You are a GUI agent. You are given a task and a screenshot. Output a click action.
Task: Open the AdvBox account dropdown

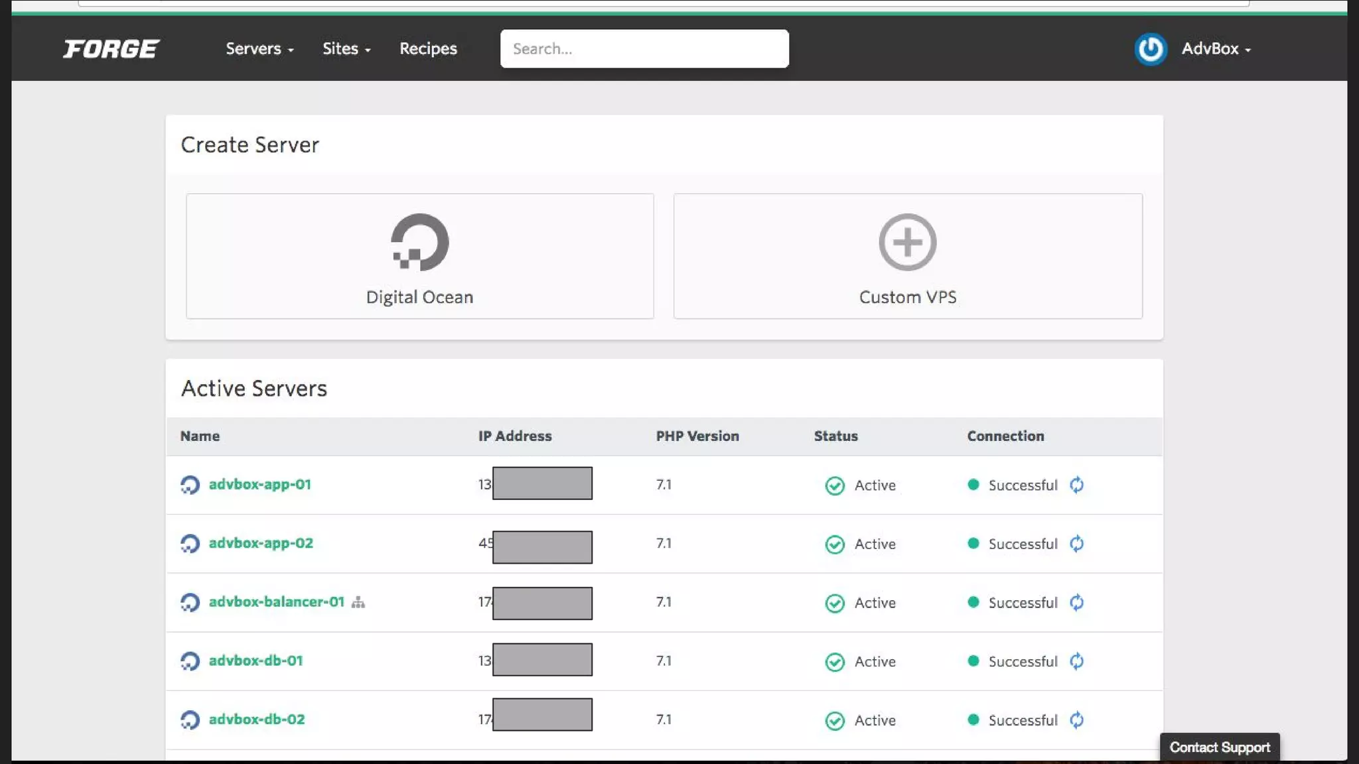1216,49
